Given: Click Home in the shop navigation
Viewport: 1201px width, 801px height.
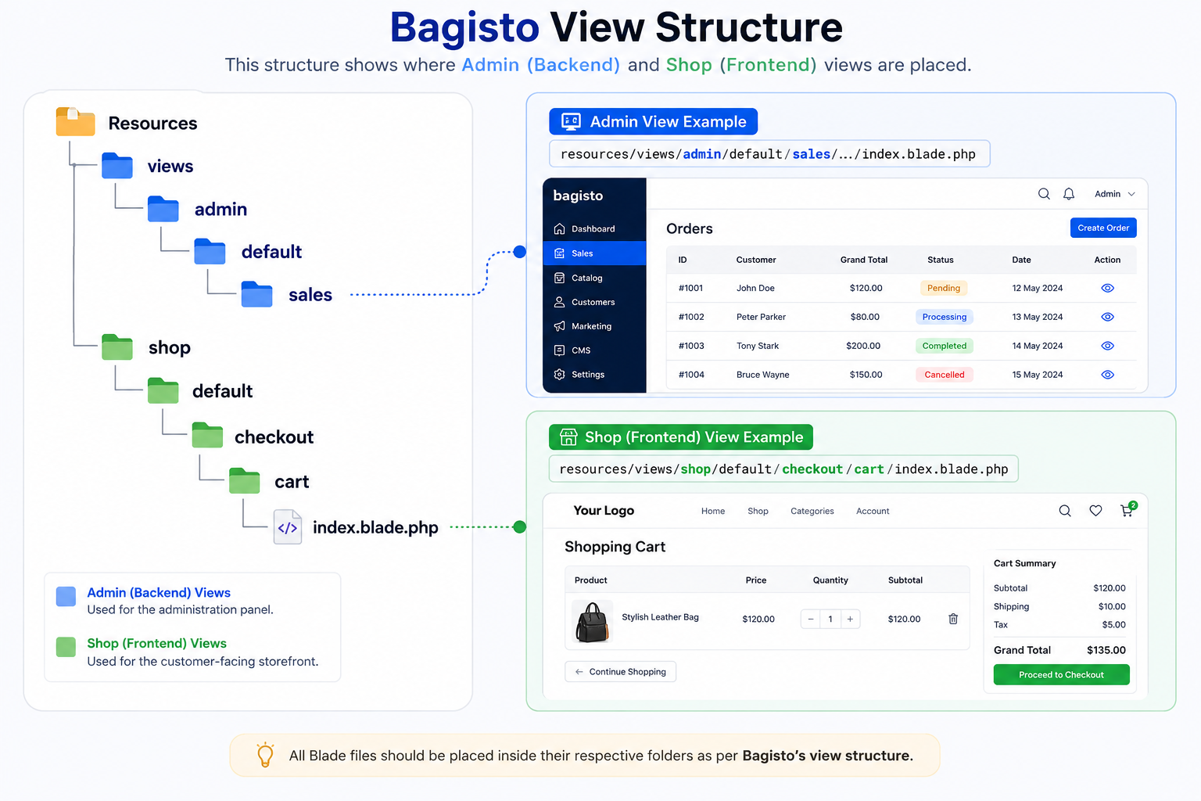Looking at the screenshot, I should tap(713, 511).
